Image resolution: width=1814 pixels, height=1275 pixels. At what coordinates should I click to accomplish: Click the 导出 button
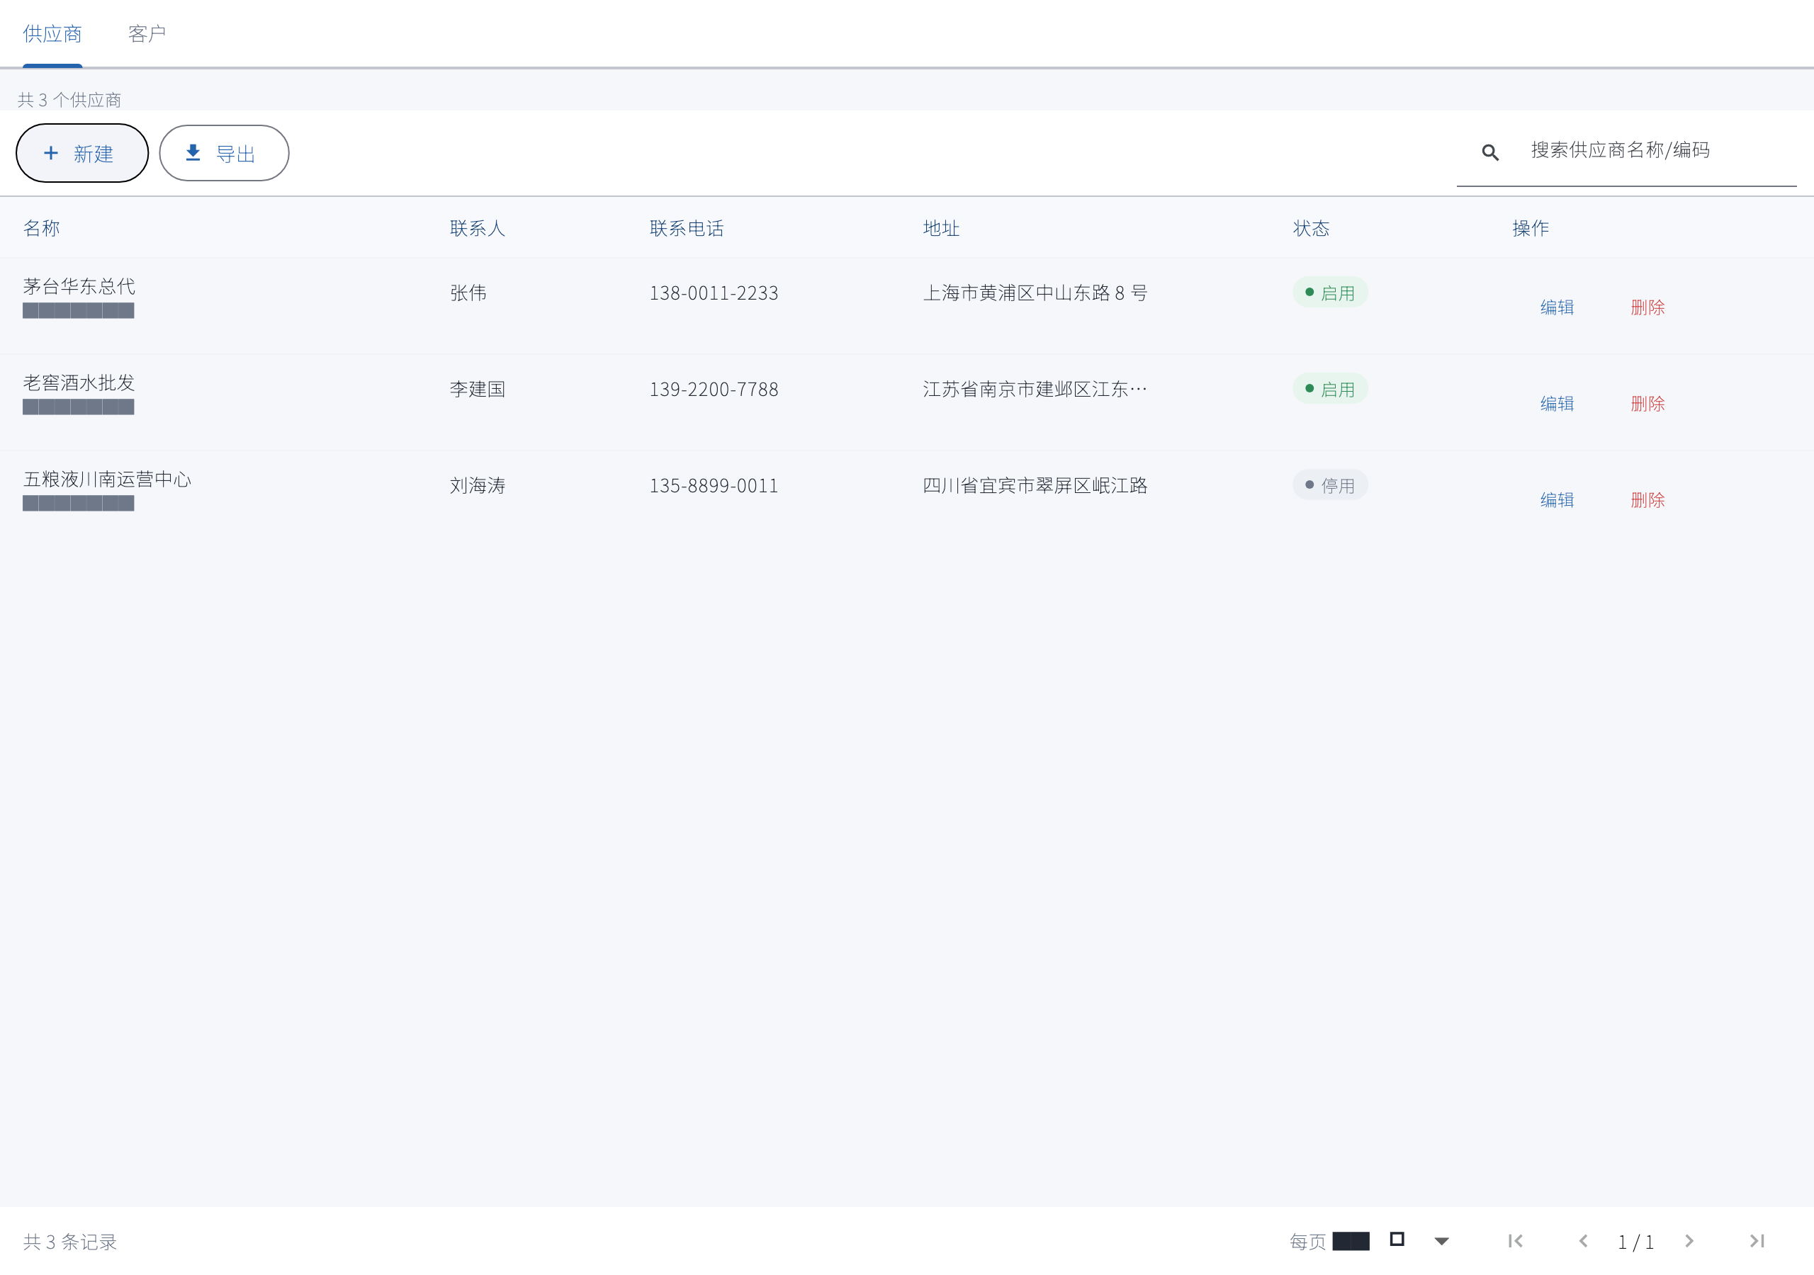225,153
